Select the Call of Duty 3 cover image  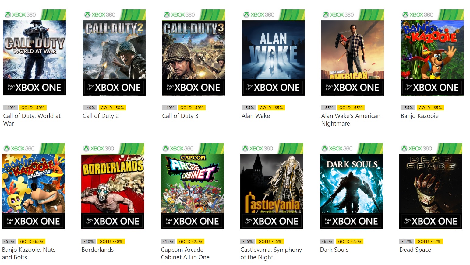click(x=193, y=52)
